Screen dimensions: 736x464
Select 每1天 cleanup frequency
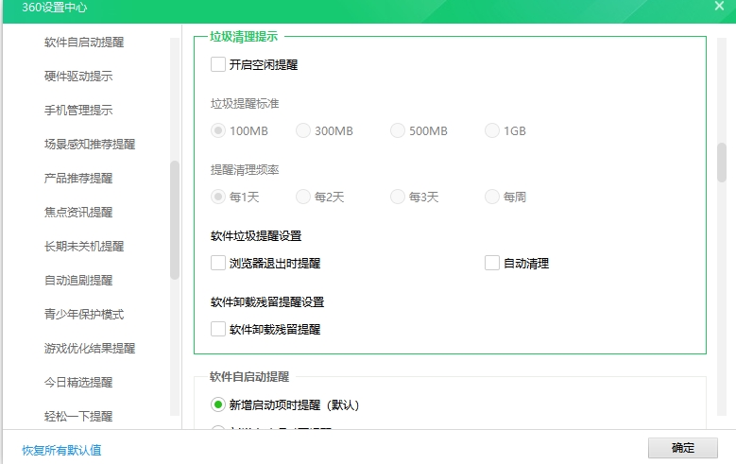coord(218,197)
